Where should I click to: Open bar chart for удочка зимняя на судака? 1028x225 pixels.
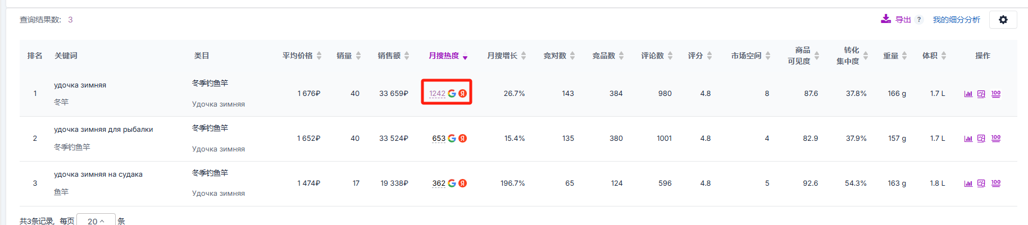tap(968, 183)
